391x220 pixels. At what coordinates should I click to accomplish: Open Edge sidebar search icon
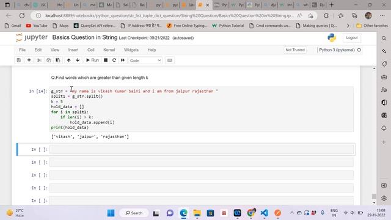384,38
